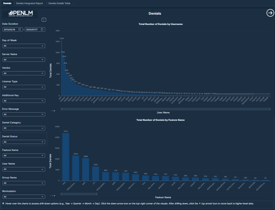Expand the Day of Week dropdown

pos(24,46)
